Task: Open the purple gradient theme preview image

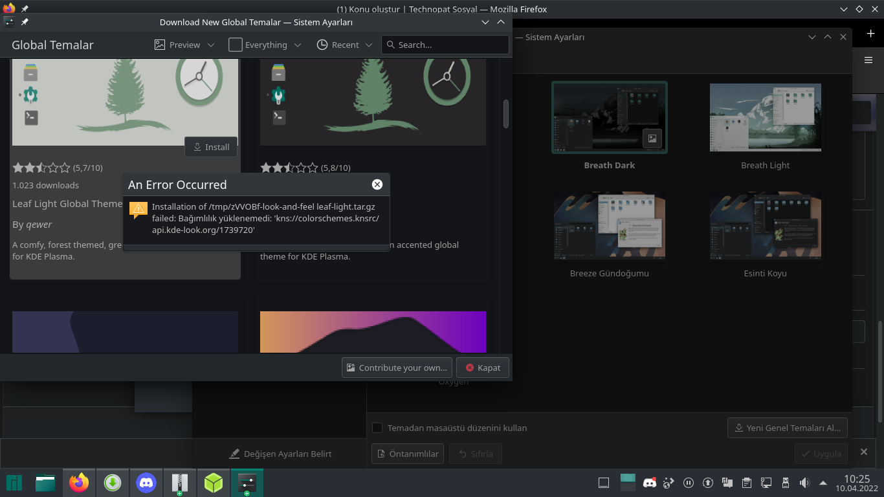Action: pos(373,332)
